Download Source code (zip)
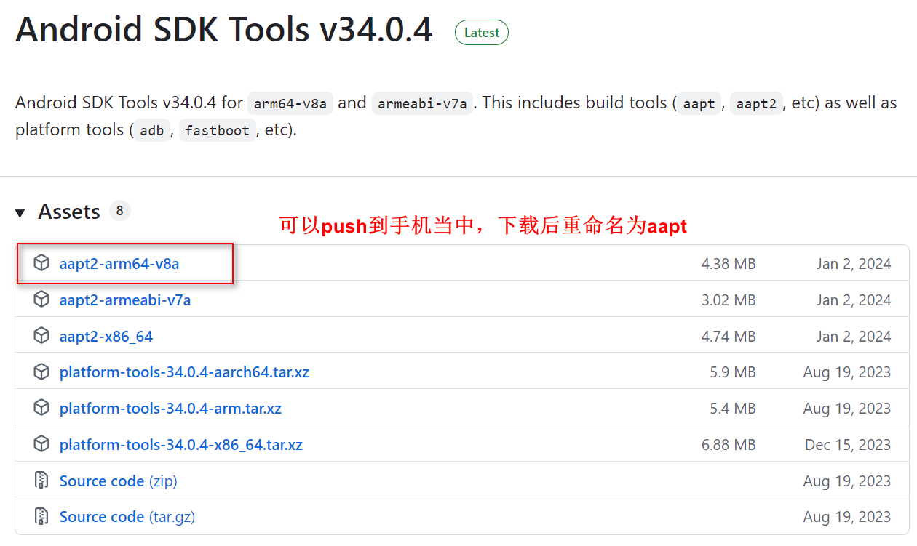This screenshot has width=917, height=546. tap(119, 481)
